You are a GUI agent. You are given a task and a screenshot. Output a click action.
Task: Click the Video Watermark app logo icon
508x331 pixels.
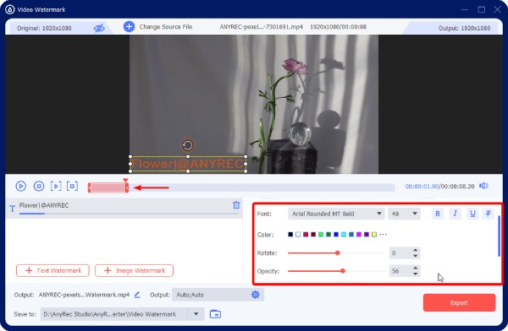[x=9, y=9]
